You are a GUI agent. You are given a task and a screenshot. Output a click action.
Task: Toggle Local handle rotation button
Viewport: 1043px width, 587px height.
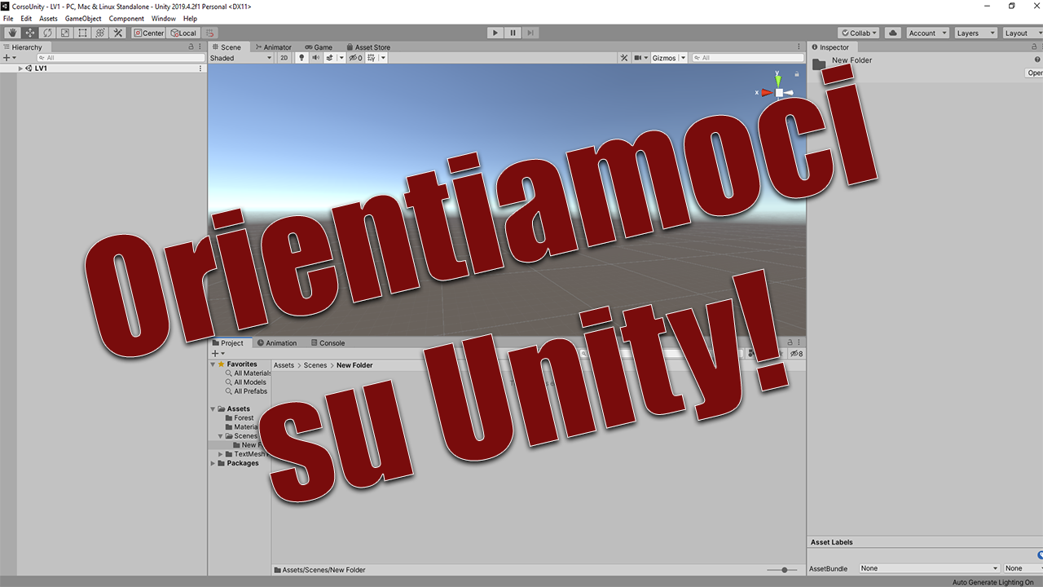click(183, 33)
